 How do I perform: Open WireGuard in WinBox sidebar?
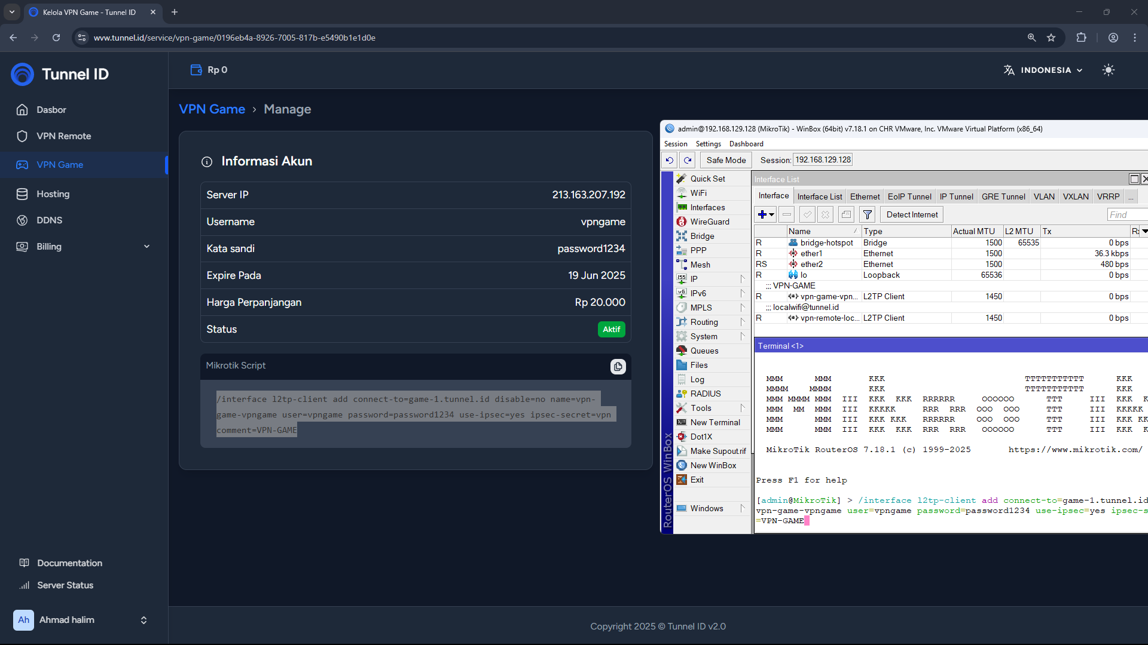709,222
